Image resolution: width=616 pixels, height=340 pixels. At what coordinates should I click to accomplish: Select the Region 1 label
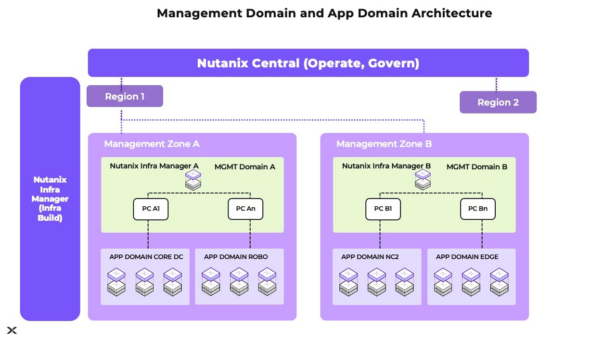(x=125, y=96)
